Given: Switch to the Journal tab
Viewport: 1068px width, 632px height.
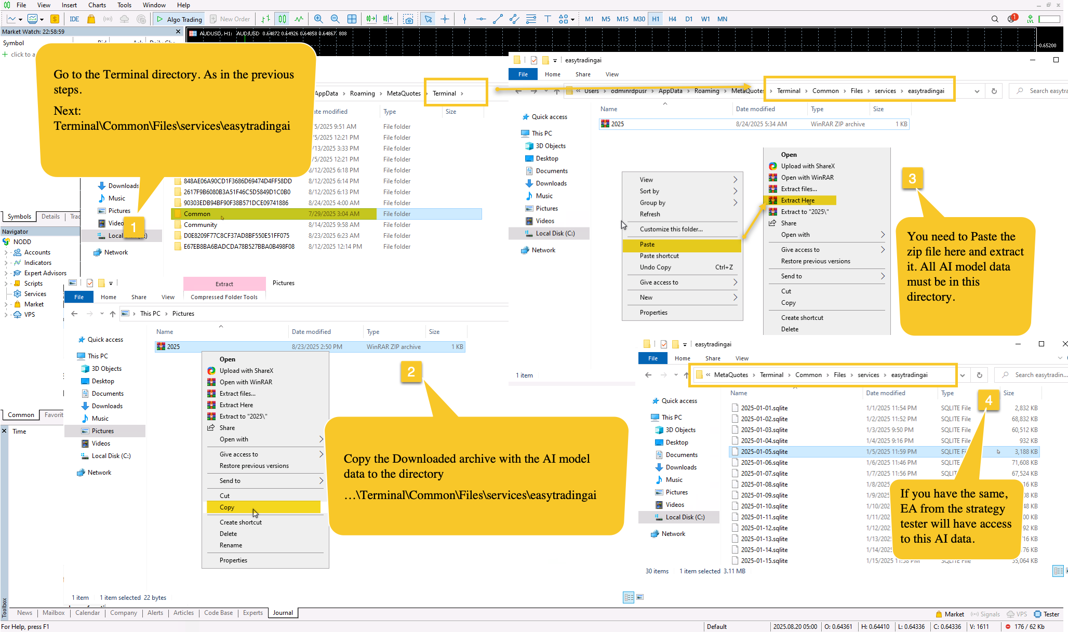Looking at the screenshot, I should pyautogui.click(x=283, y=613).
